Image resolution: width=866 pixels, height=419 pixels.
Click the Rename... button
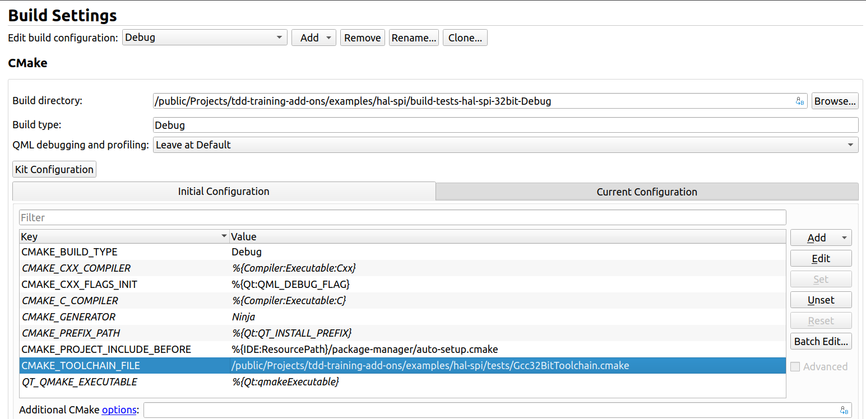414,38
